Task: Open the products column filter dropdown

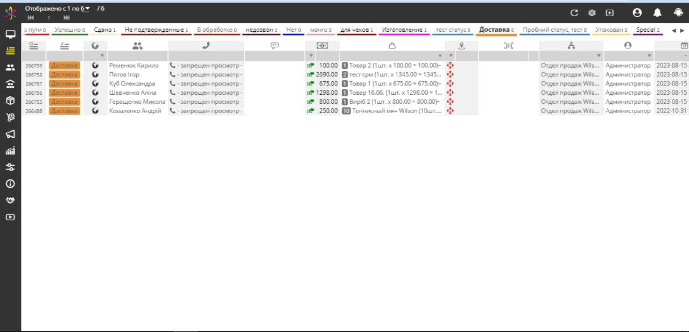Action: click(440, 56)
